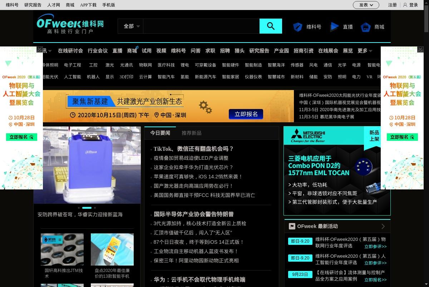Open headline 国际半导体产业协会警告特朗普

[x=194, y=214]
